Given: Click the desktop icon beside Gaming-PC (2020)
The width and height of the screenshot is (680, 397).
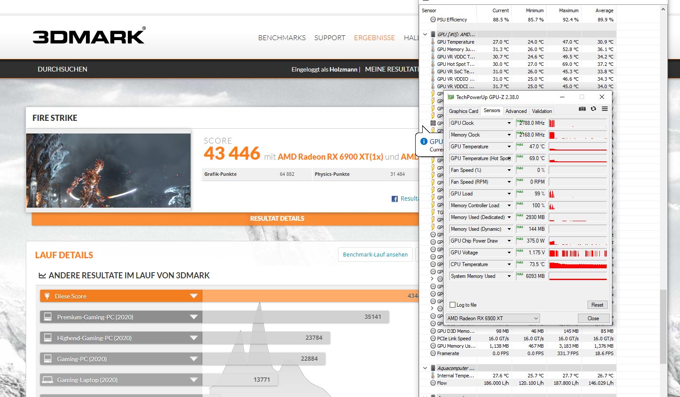Looking at the screenshot, I should (48, 359).
